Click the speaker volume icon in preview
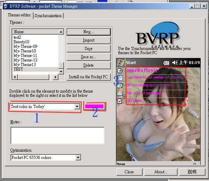209x181 pixels. coord(175,63)
